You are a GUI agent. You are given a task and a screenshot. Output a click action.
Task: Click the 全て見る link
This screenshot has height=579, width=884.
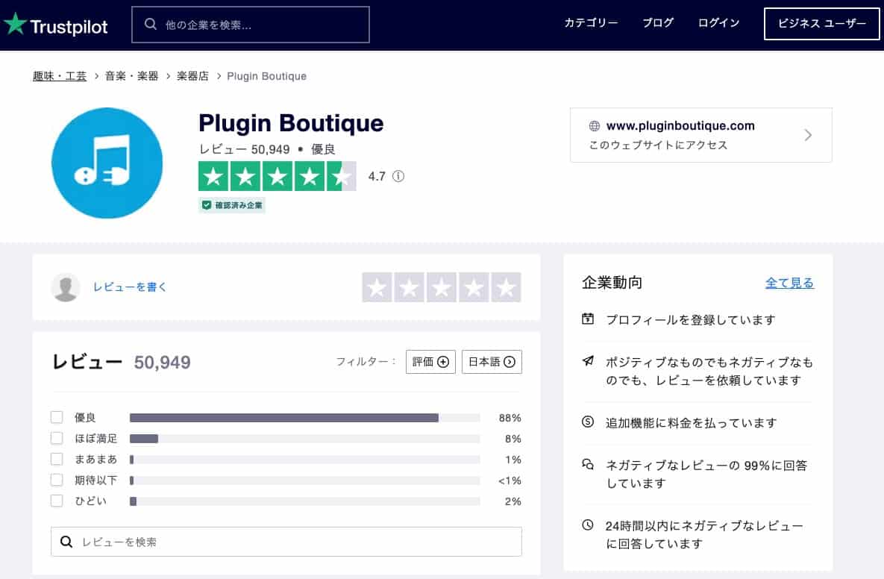(x=789, y=283)
